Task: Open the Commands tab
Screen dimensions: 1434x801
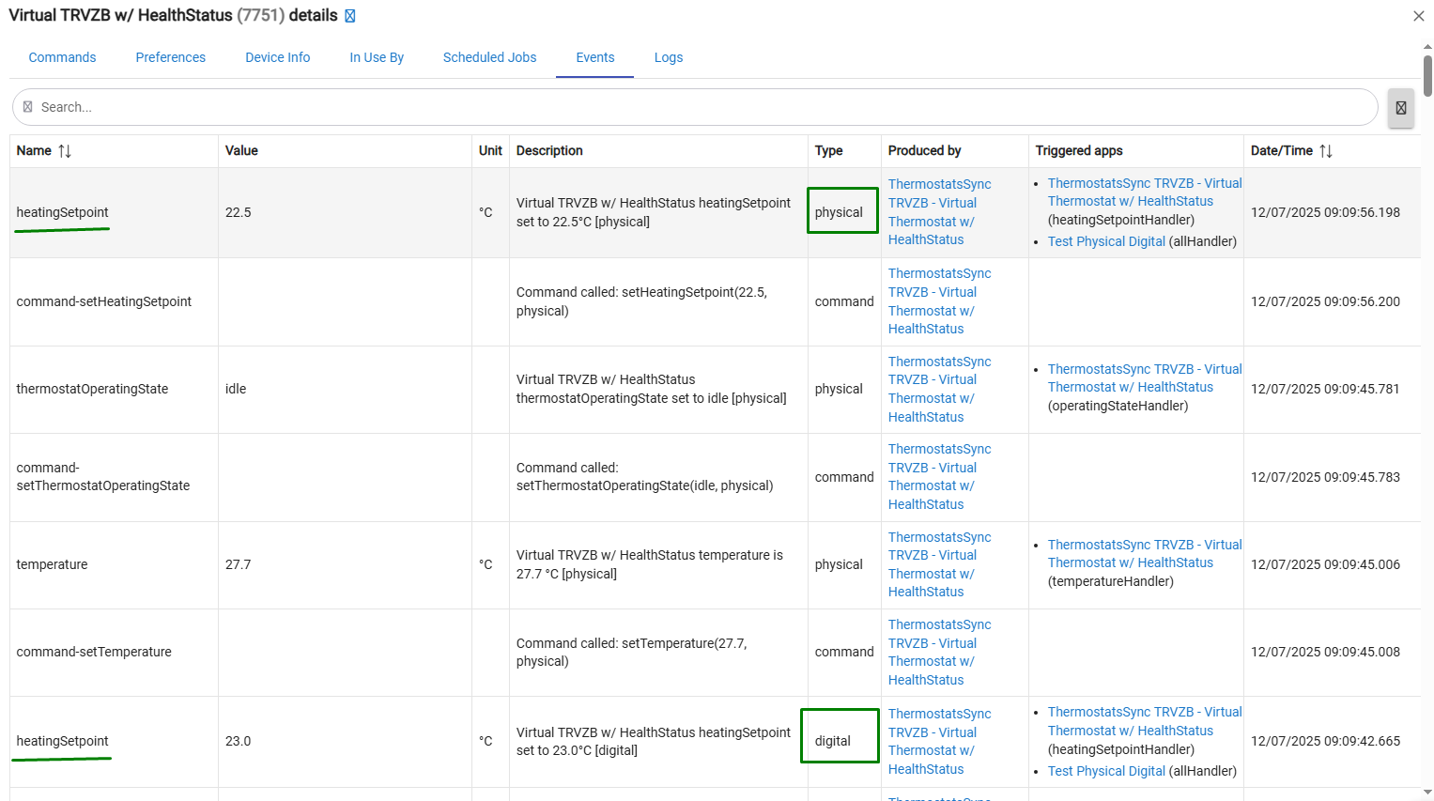Action: coord(62,57)
